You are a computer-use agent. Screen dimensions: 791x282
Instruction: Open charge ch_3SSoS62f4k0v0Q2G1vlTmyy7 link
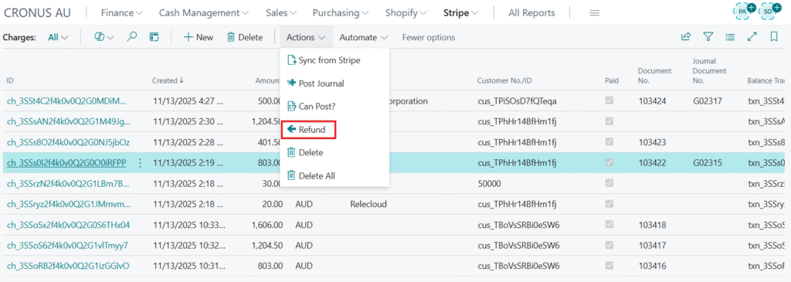[x=67, y=246]
